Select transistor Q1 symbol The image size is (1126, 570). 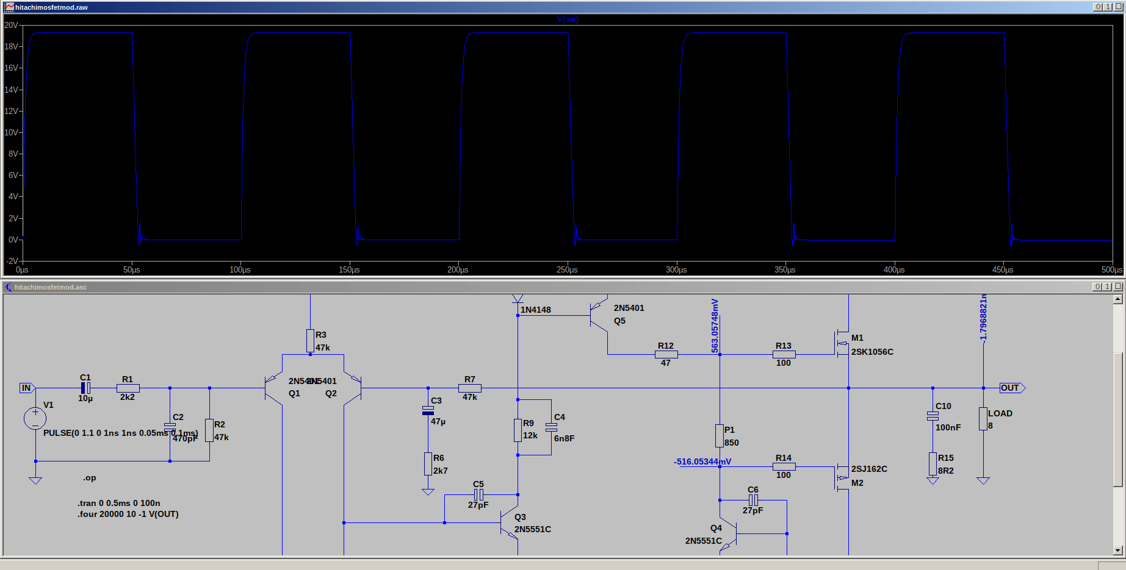pos(273,388)
